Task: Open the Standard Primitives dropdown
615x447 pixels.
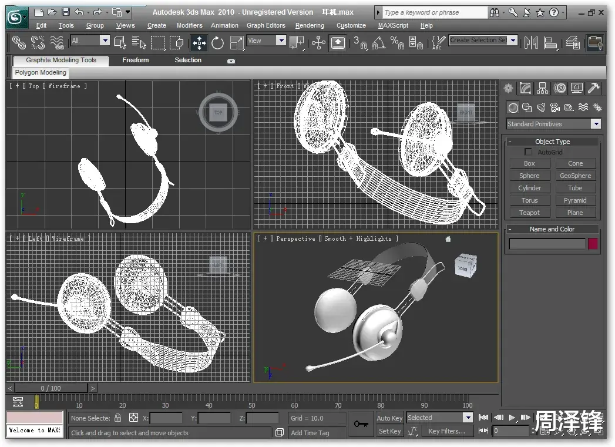Action: 553,124
